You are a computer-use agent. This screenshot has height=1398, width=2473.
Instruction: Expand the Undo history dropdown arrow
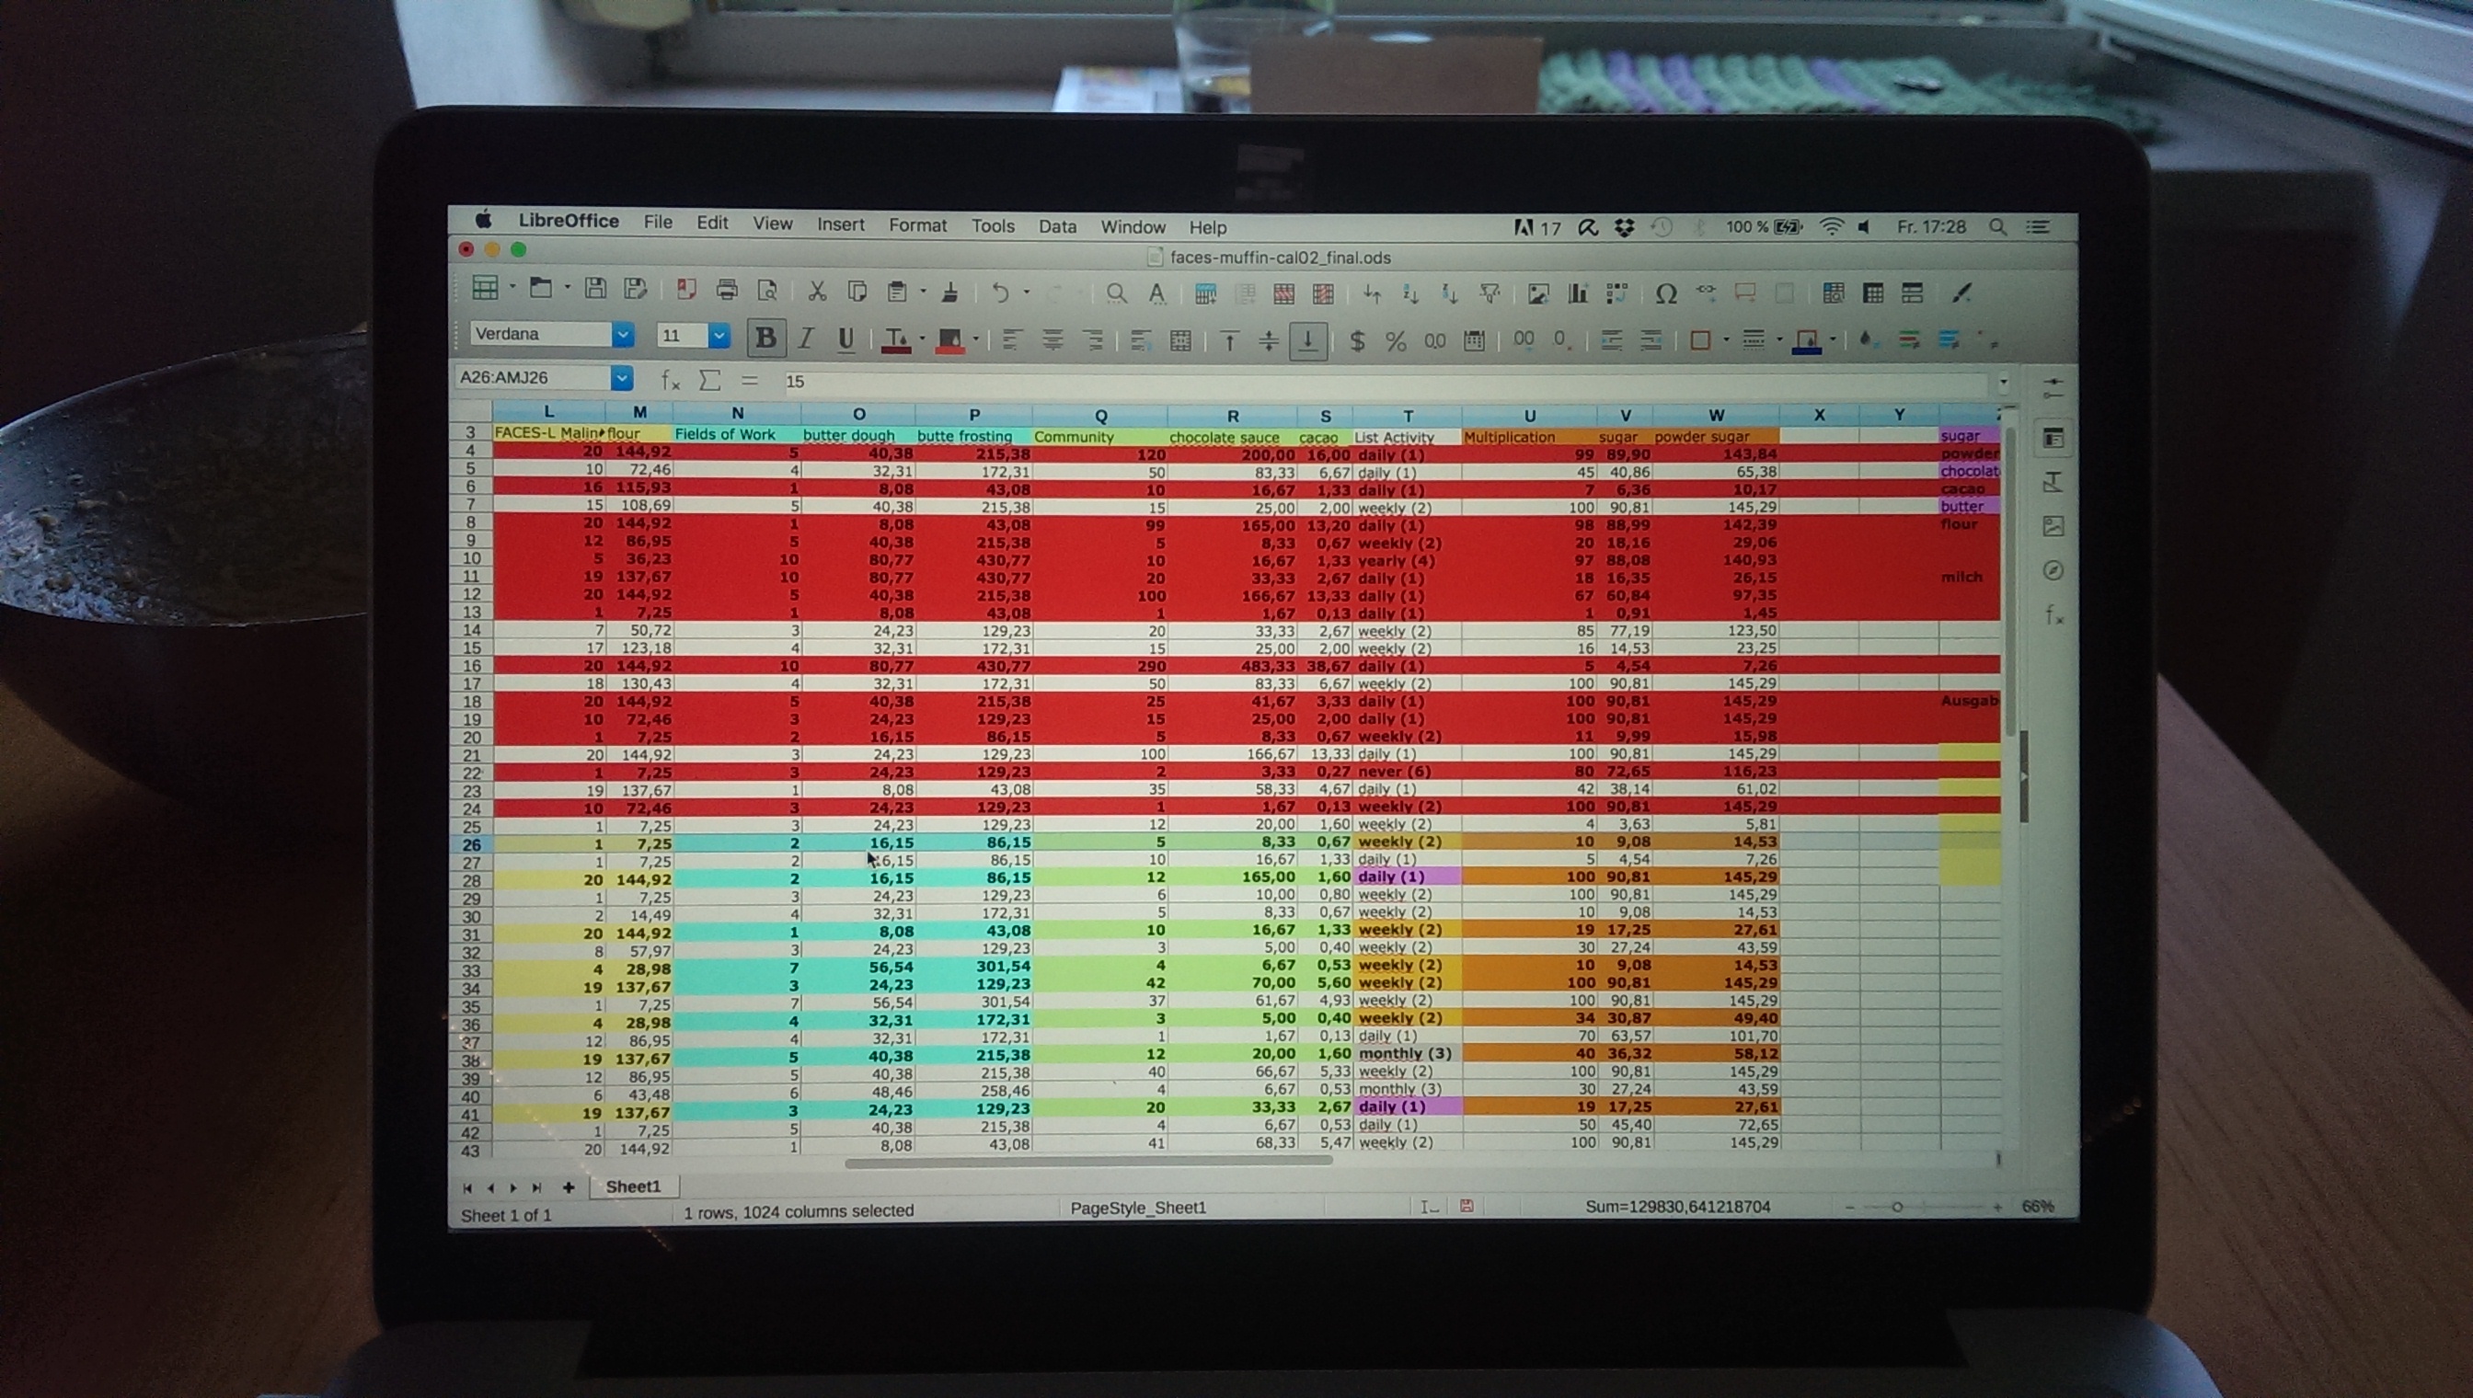[1026, 291]
